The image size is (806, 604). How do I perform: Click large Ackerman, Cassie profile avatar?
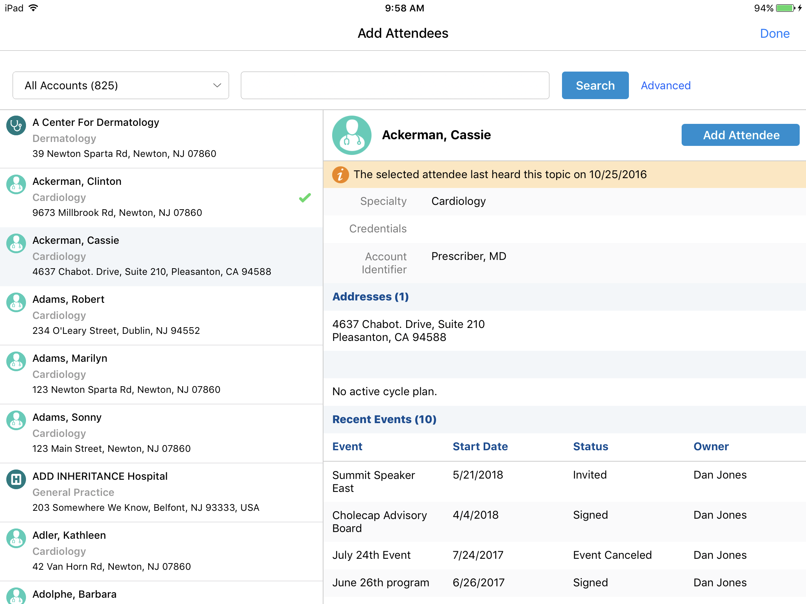tap(351, 135)
